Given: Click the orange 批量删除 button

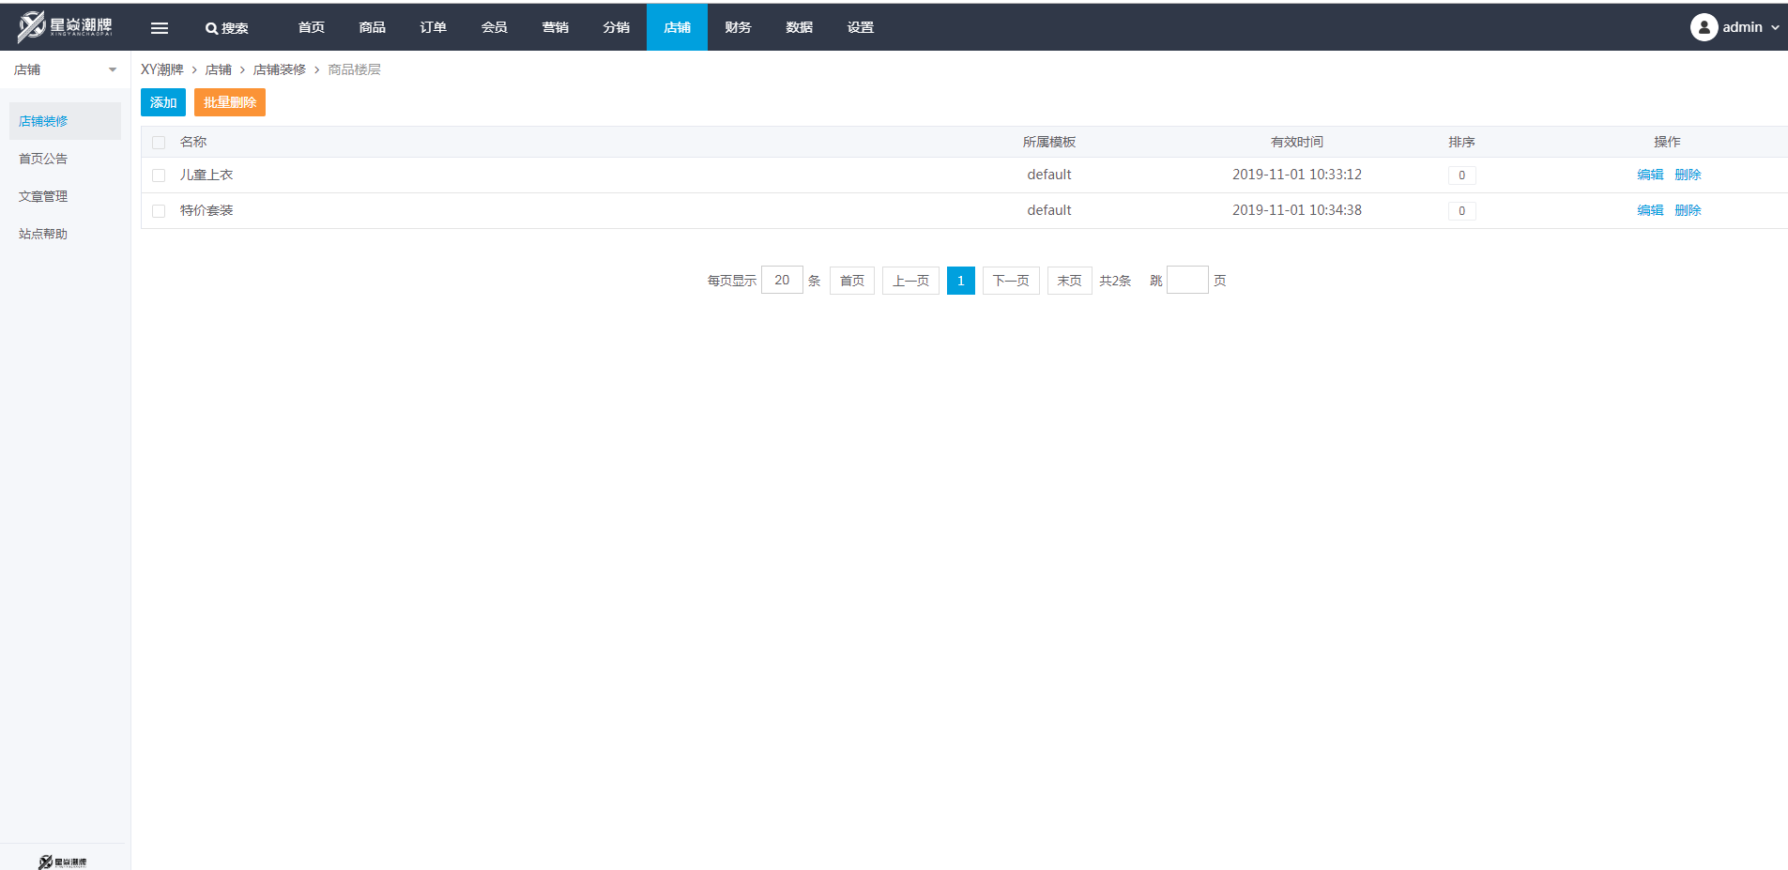Looking at the screenshot, I should tap(230, 102).
